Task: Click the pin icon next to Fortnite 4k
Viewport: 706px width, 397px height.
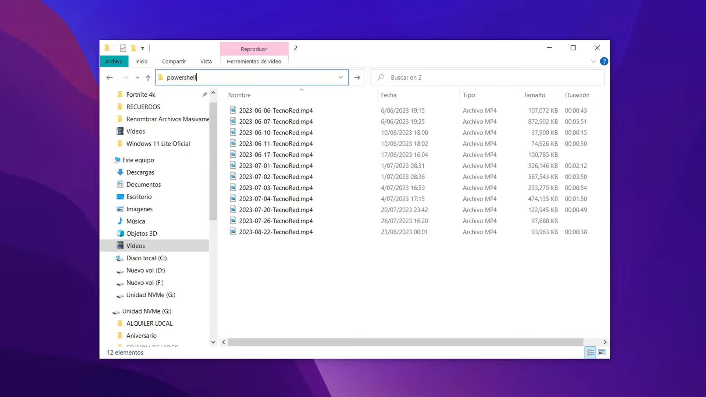Action: 204,94
